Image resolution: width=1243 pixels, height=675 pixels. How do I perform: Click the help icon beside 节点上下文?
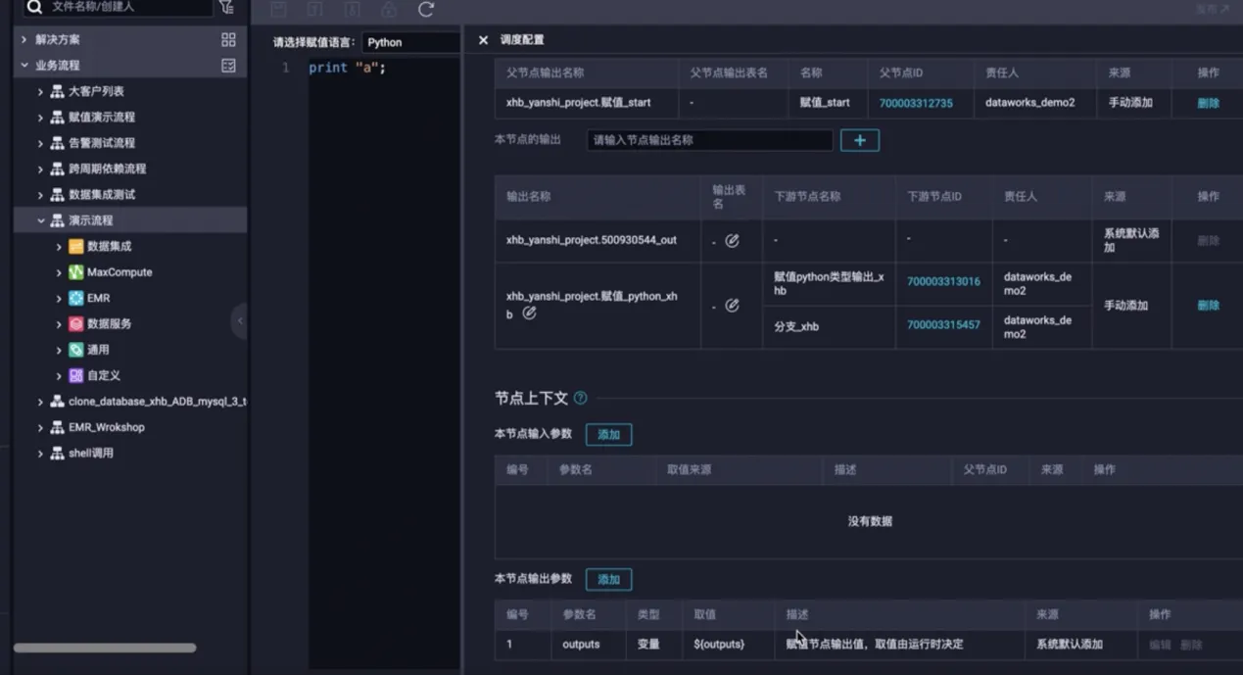click(x=580, y=398)
